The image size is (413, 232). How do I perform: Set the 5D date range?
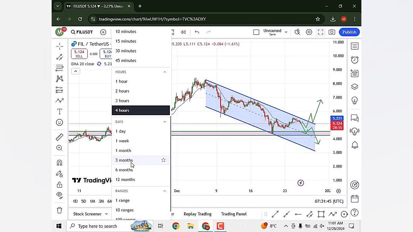pyautogui.click(x=83, y=201)
